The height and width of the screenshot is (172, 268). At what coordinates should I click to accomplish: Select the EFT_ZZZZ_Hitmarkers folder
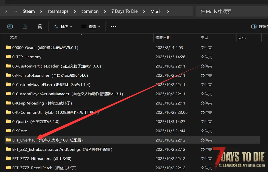click(x=32, y=158)
